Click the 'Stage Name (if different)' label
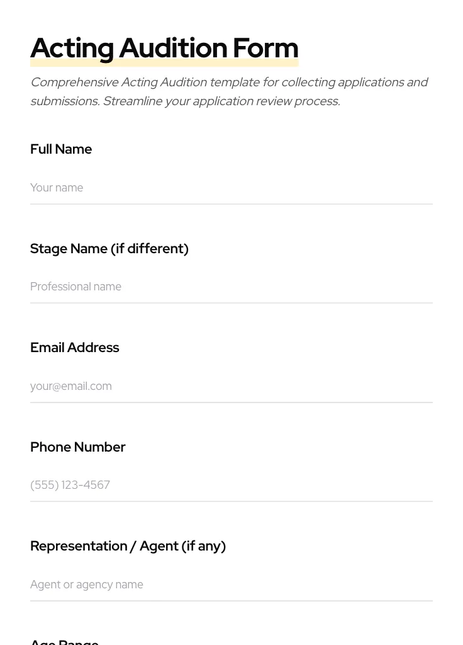Viewport: 463px width, 645px height. coord(109,249)
